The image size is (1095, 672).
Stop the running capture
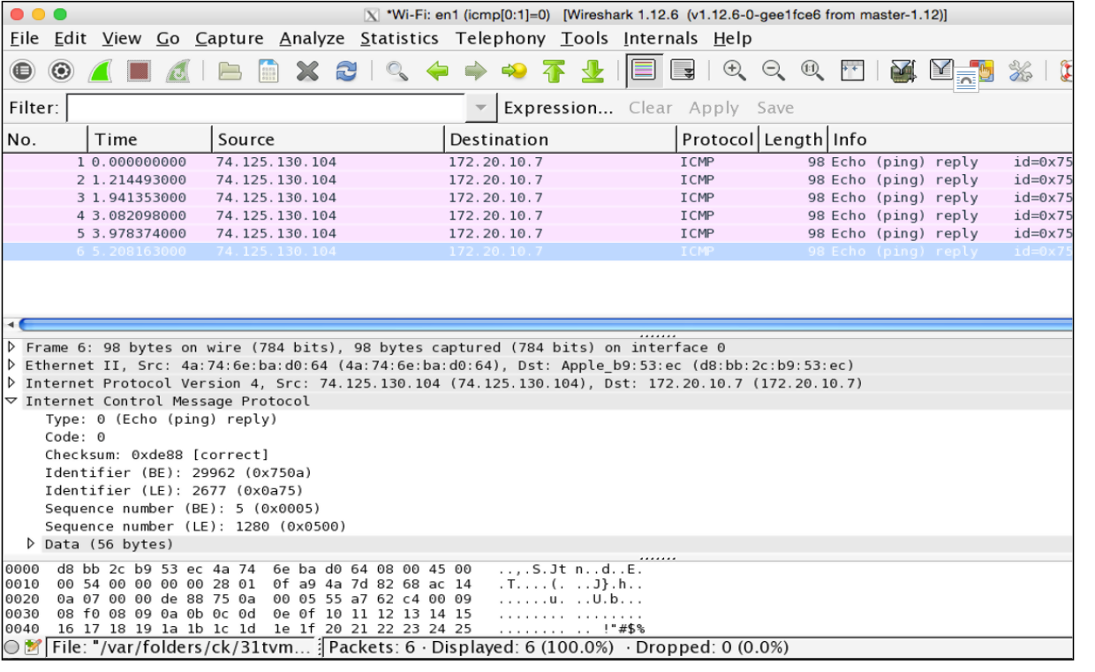click(139, 72)
